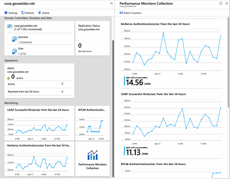
Task: Click the '14.56 /min' Kerberos value
Action: (138, 82)
